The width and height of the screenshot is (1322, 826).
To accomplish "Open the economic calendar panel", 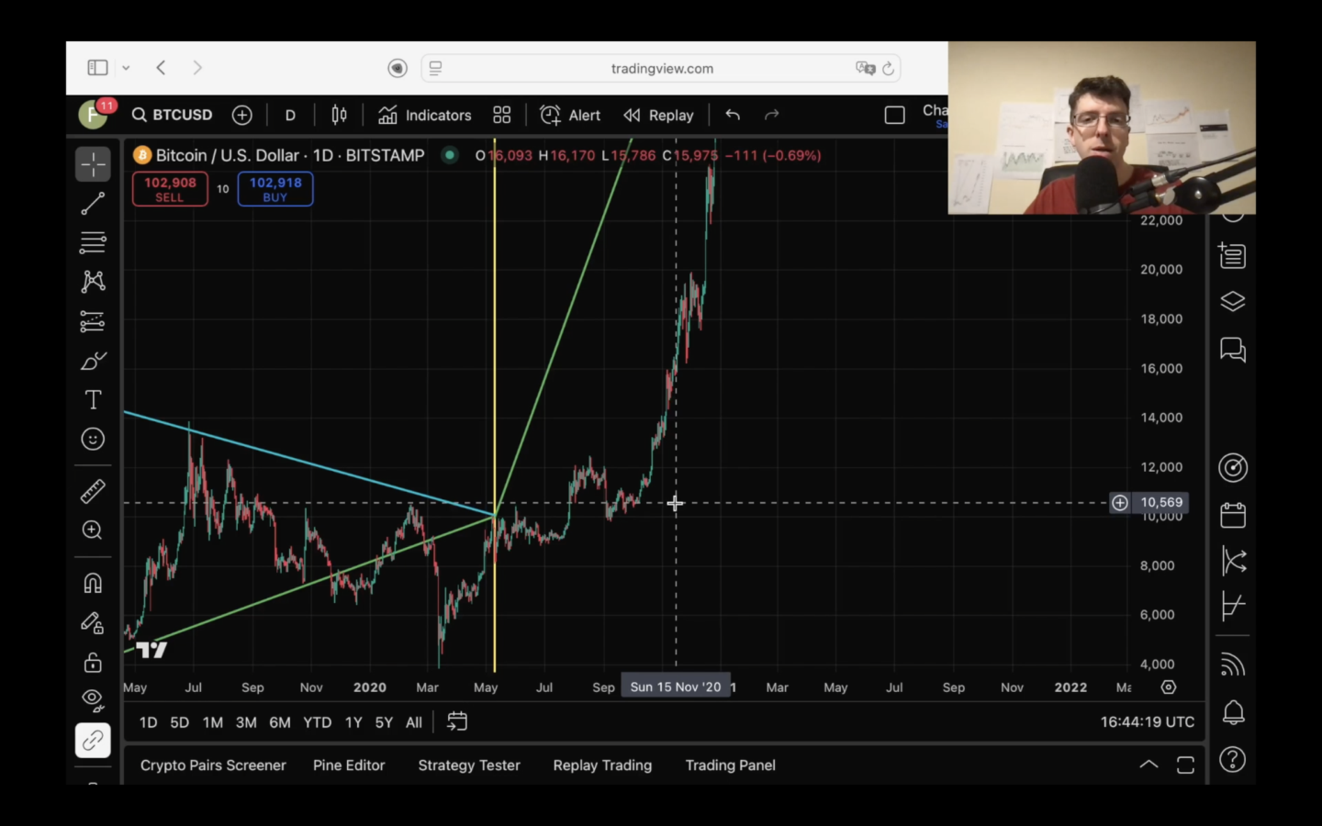I will point(1233,515).
